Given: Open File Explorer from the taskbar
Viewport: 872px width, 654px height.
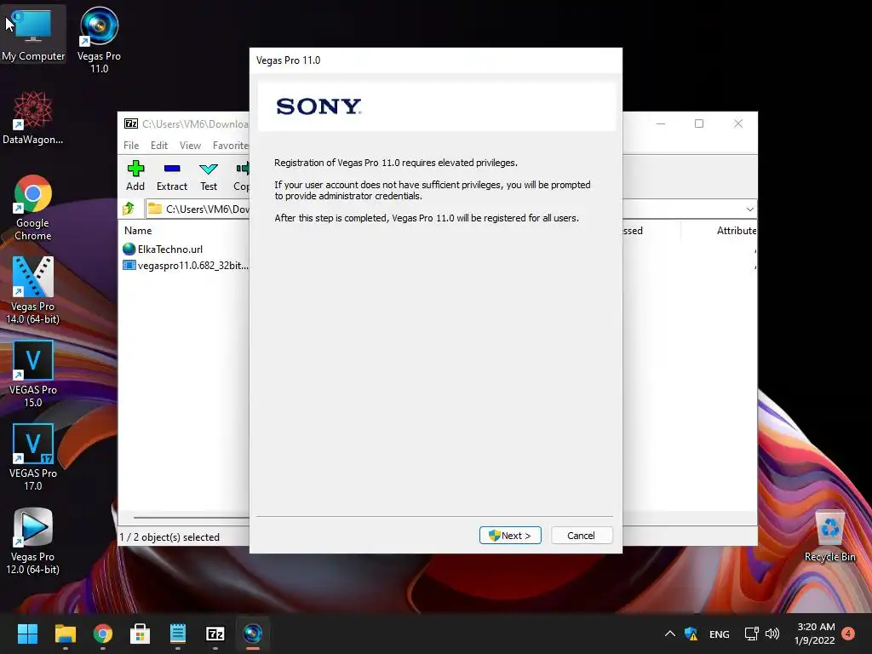Looking at the screenshot, I should click(x=65, y=634).
